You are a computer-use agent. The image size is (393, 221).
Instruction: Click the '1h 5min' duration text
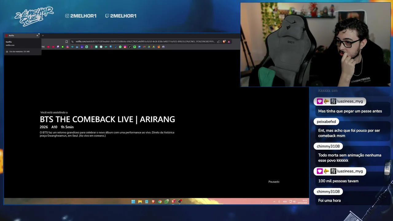tap(67, 127)
